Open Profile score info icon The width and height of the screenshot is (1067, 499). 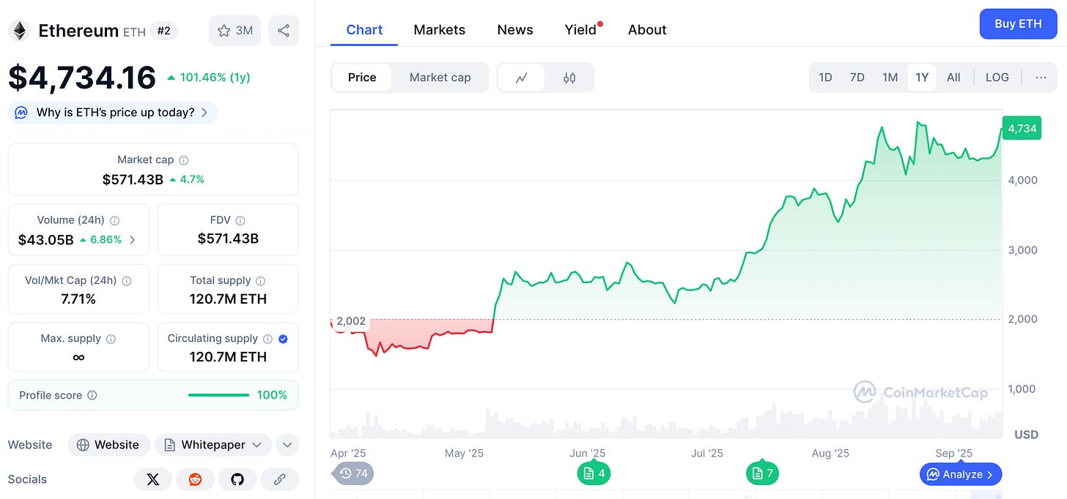coord(92,395)
